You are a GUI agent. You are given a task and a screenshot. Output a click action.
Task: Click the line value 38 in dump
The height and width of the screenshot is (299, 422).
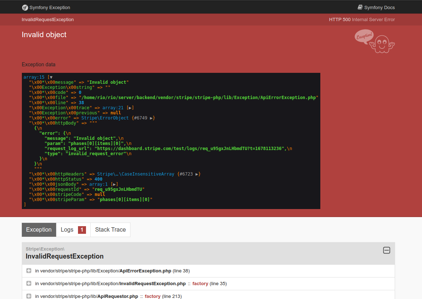(81, 103)
